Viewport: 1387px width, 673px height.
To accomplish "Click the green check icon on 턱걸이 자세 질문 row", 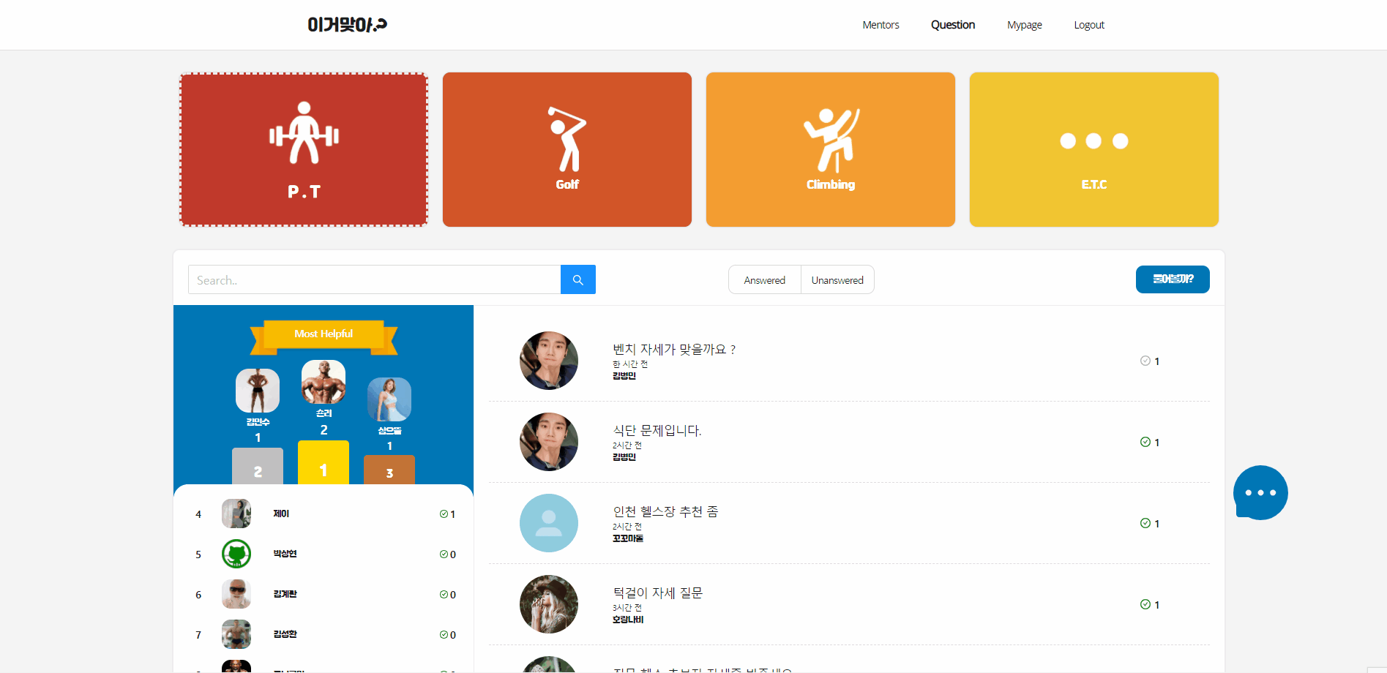I will 1145,604.
